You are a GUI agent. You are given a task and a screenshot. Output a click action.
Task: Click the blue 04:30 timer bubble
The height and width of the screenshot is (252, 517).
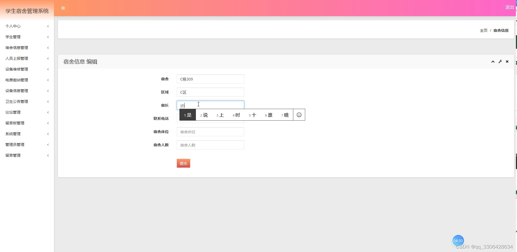point(458,241)
